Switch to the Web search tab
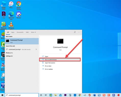This screenshot has width=121, height=97. pyautogui.click(x=27, y=32)
